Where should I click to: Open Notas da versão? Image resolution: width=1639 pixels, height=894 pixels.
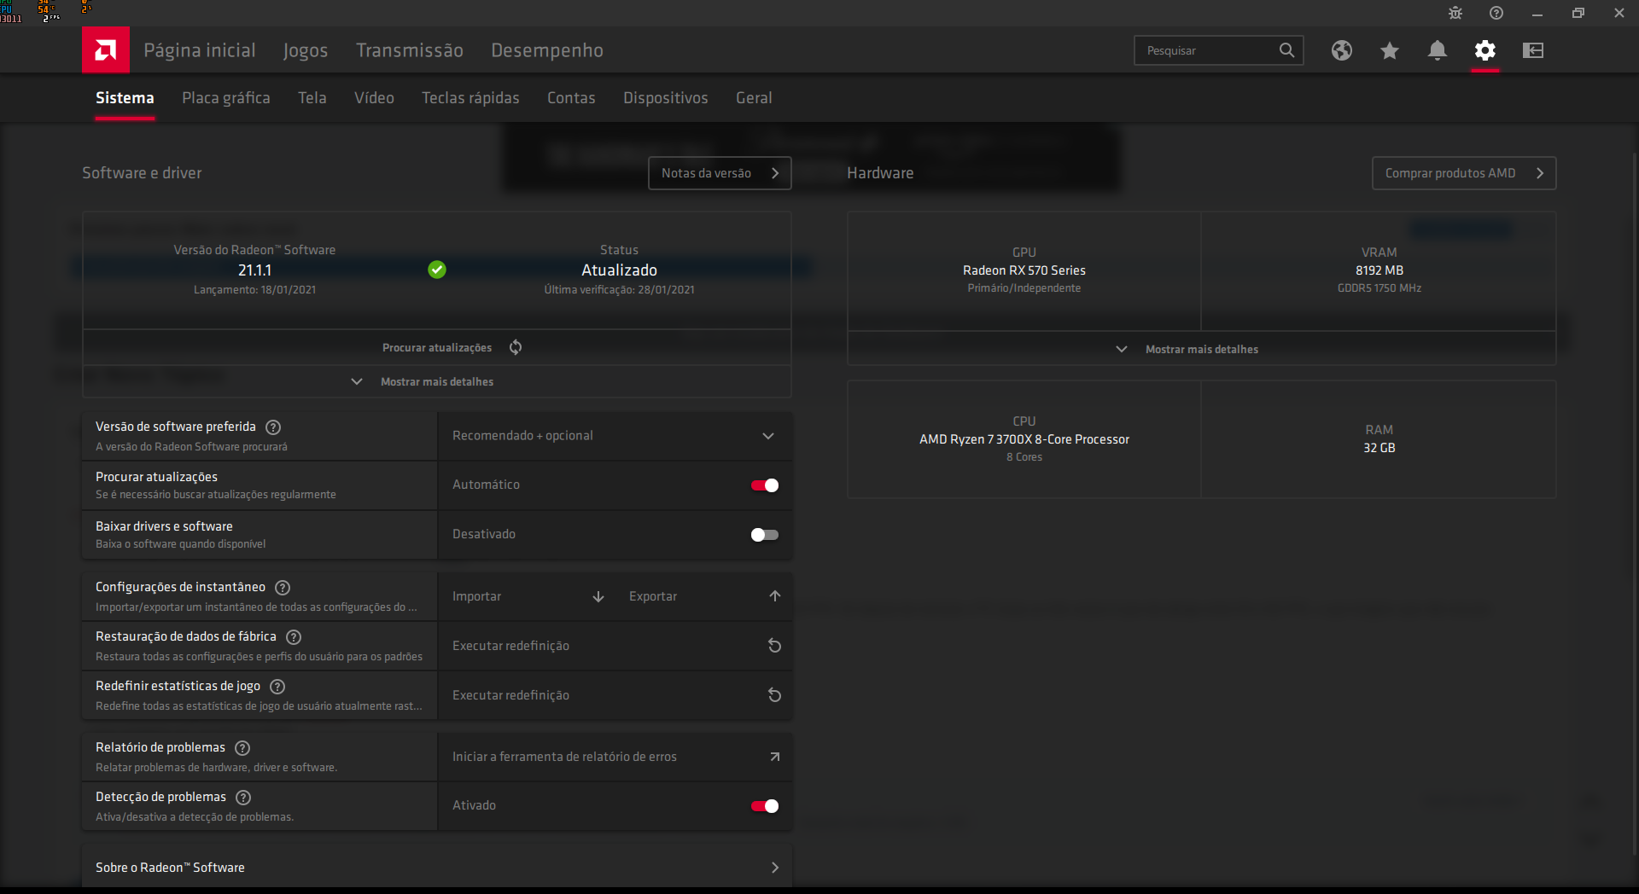click(720, 173)
